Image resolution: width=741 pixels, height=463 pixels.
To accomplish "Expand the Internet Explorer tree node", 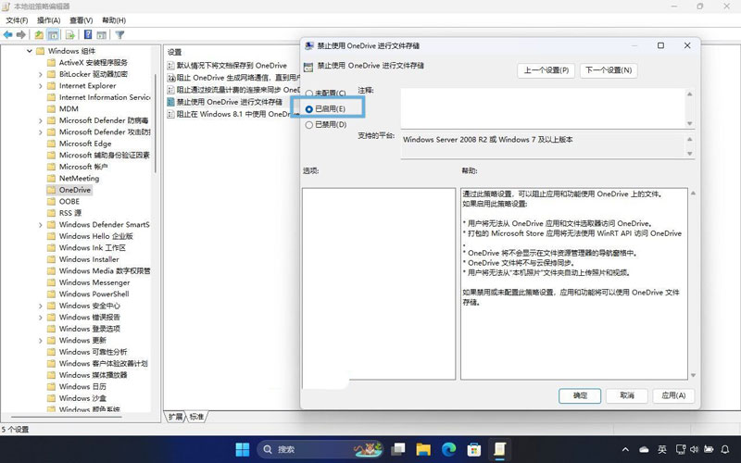I will [41, 86].
